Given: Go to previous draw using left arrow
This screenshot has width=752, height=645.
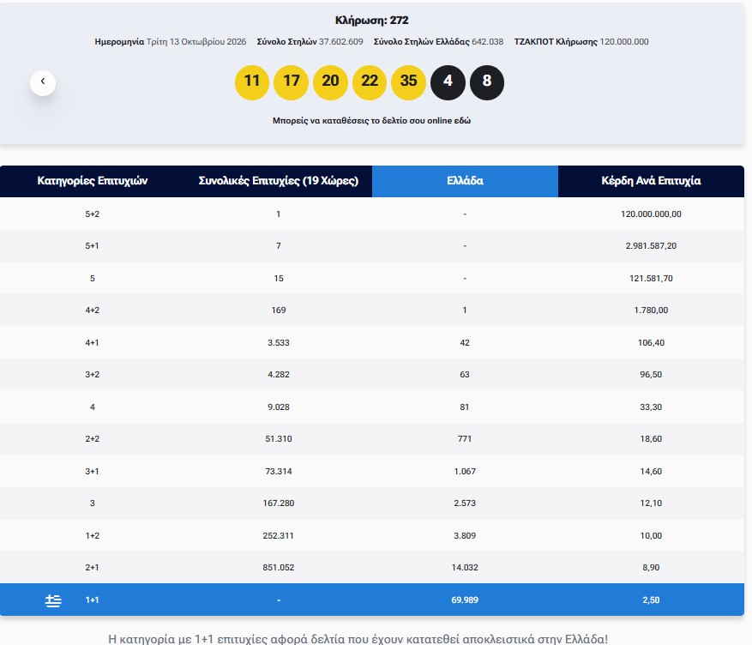Looking at the screenshot, I should click(x=43, y=82).
